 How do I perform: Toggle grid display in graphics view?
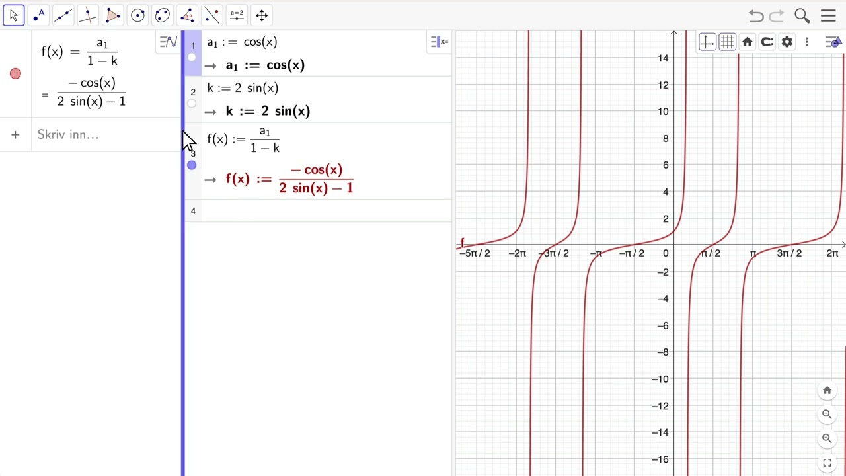(x=727, y=42)
